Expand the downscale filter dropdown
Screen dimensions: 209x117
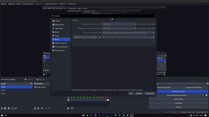pos(128,33)
